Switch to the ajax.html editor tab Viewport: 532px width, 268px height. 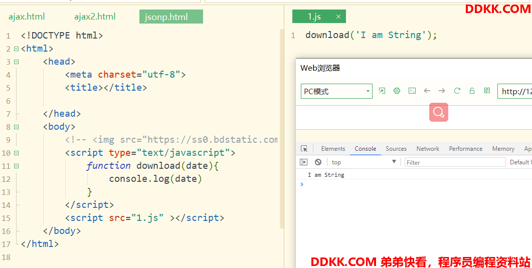pos(27,17)
